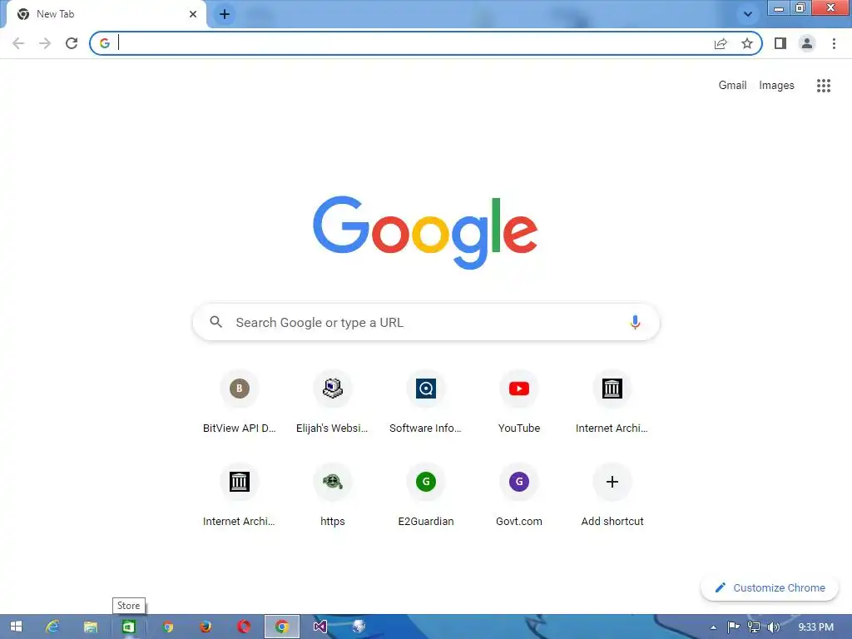This screenshot has height=639, width=852.
Task: Open the Software Info shortcut
Action: (425, 403)
